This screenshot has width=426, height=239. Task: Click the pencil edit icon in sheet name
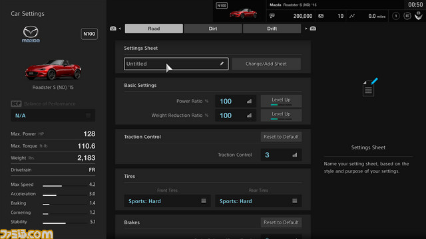[222, 64]
